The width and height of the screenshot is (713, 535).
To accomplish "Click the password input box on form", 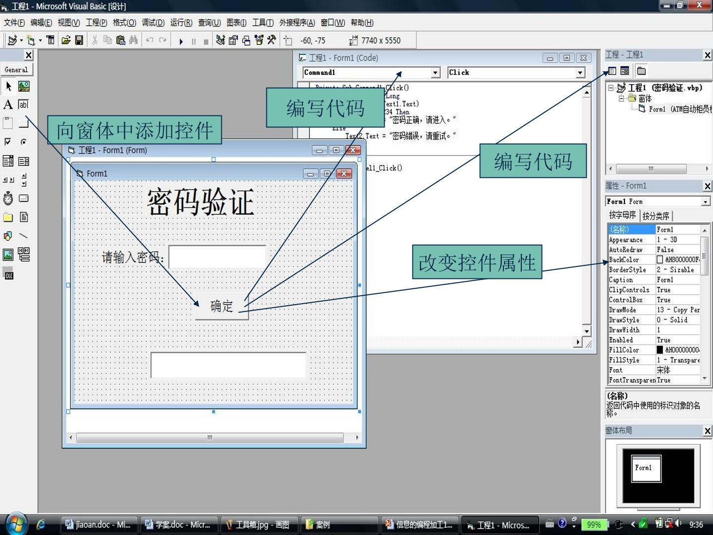I will [x=217, y=257].
